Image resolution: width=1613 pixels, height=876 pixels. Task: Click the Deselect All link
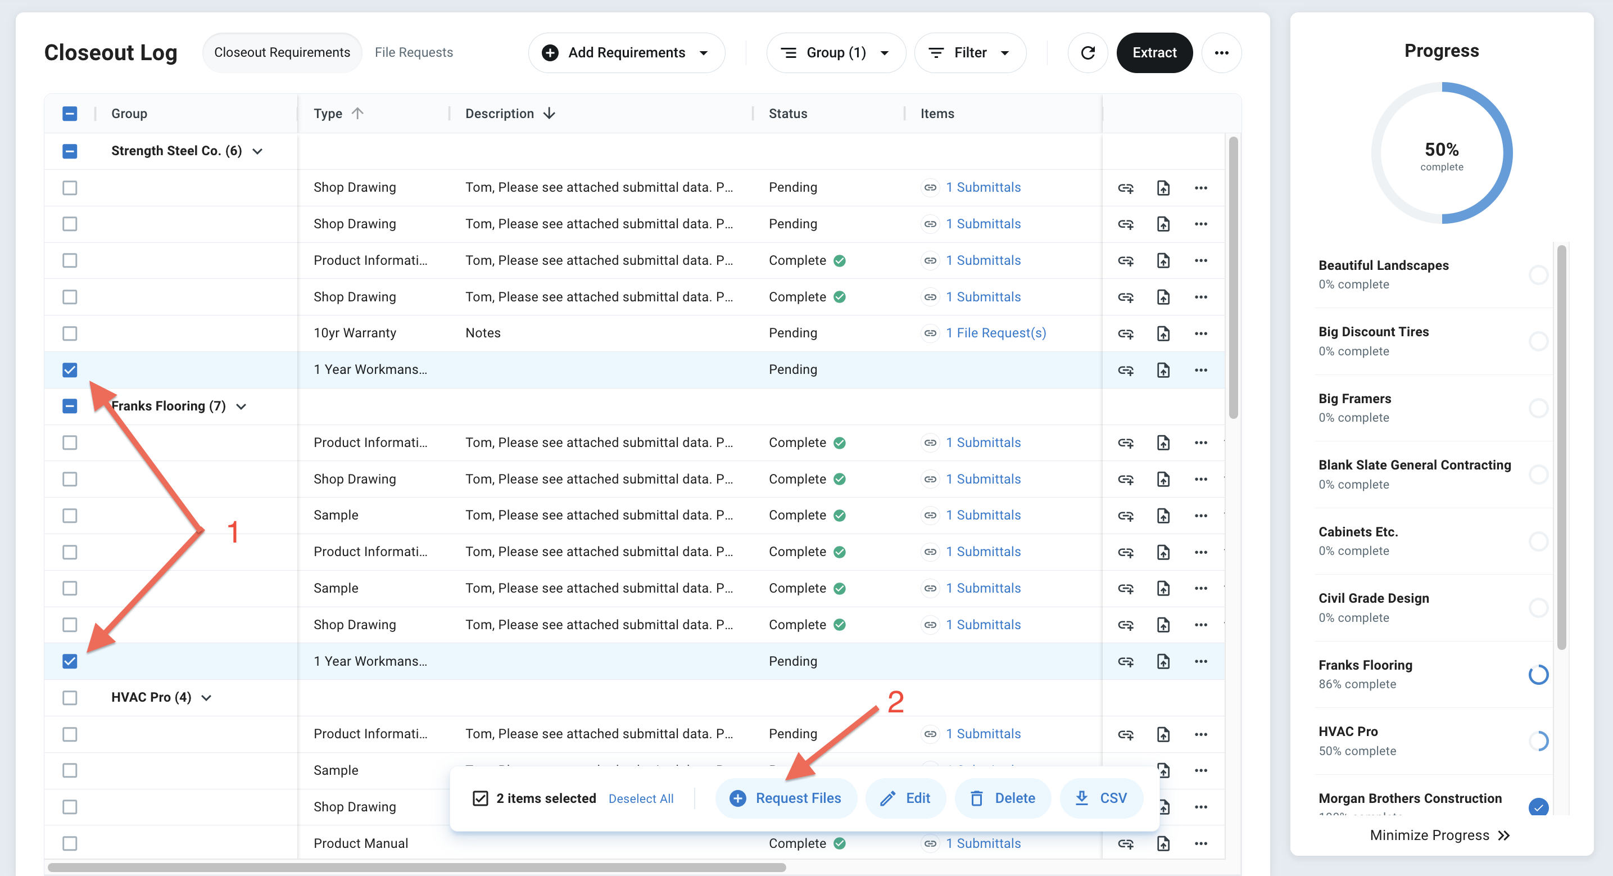[x=641, y=798]
